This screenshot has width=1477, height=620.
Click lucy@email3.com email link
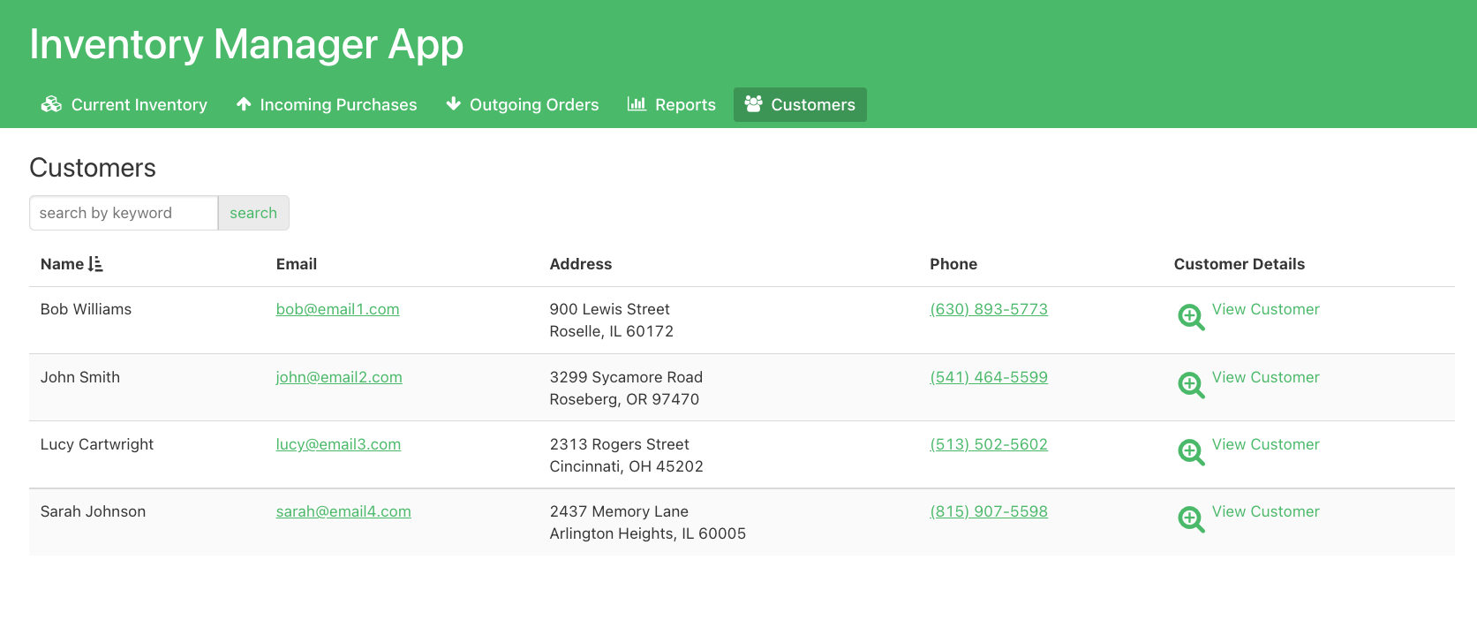pos(338,444)
